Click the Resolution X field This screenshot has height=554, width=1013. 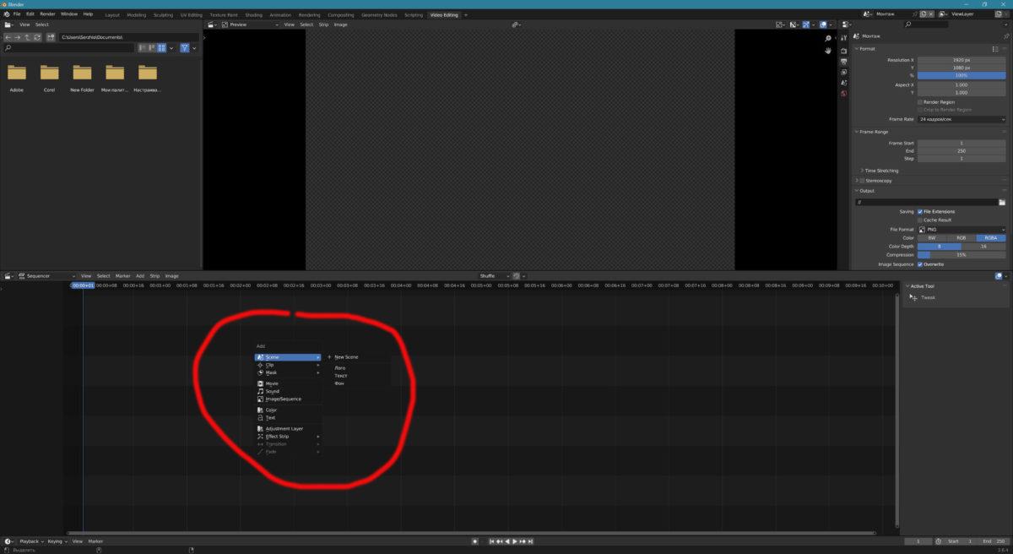coord(962,61)
